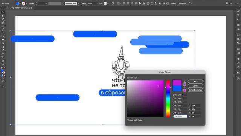The height and width of the screenshot is (136, 241).
Task: Open dropdown next to Transform
Action: click(x=191, y=3)
